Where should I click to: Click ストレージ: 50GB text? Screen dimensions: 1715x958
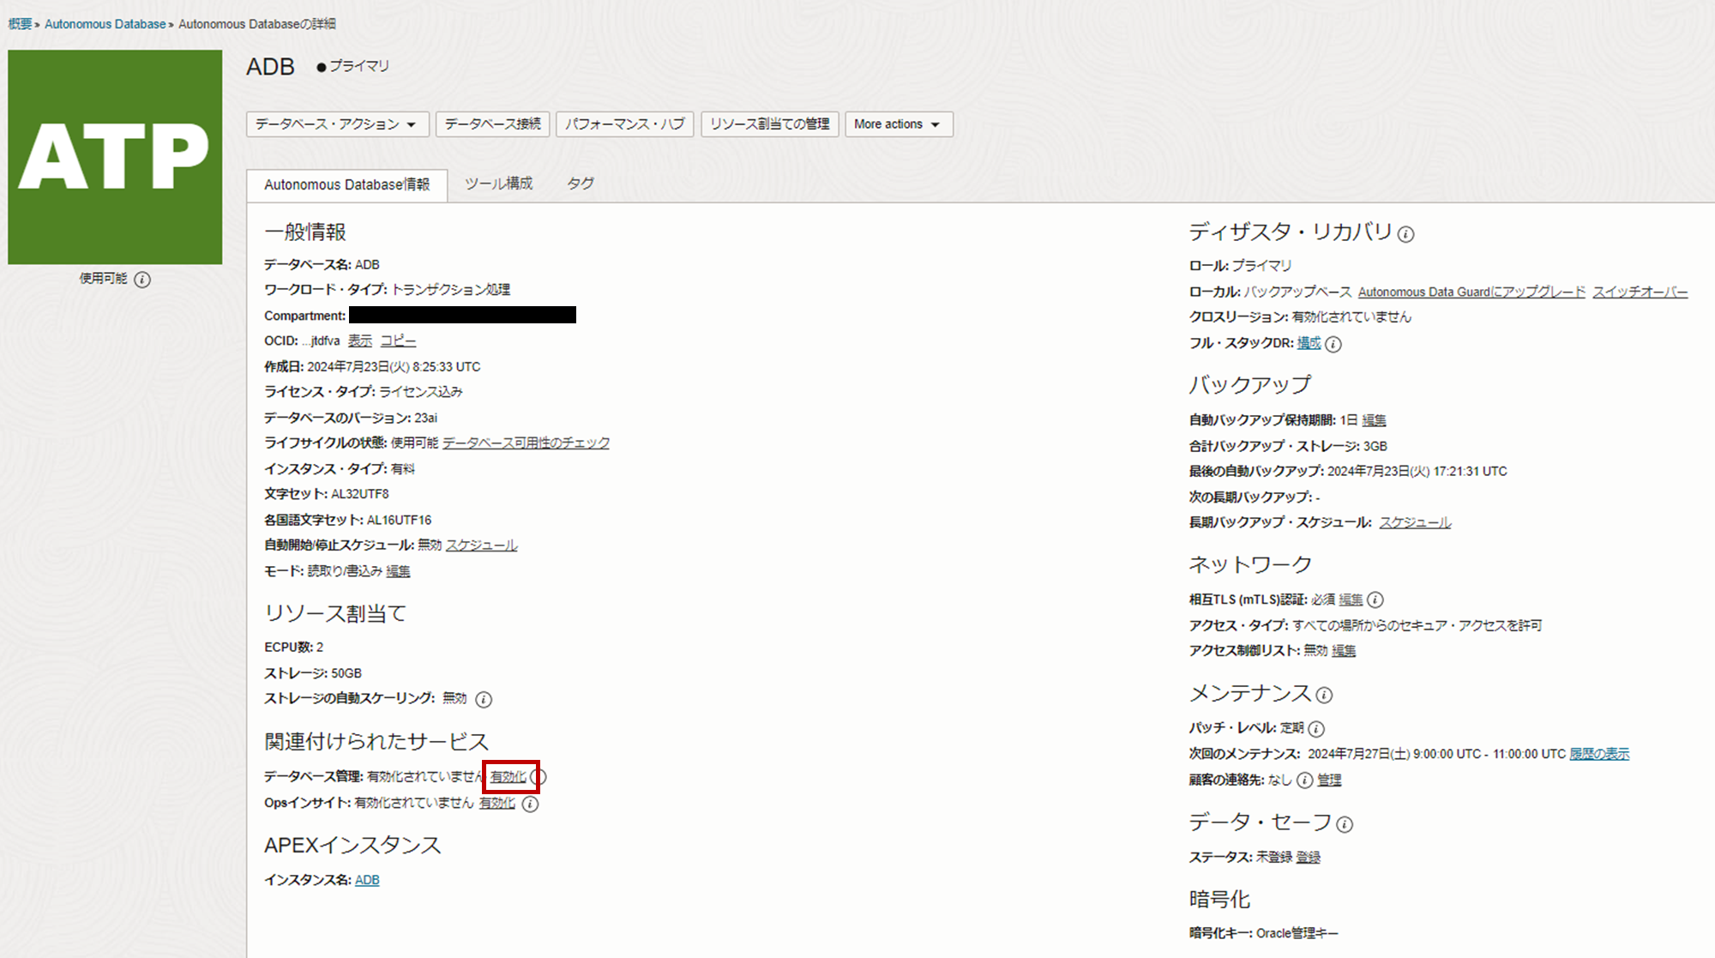click(313, 673)
